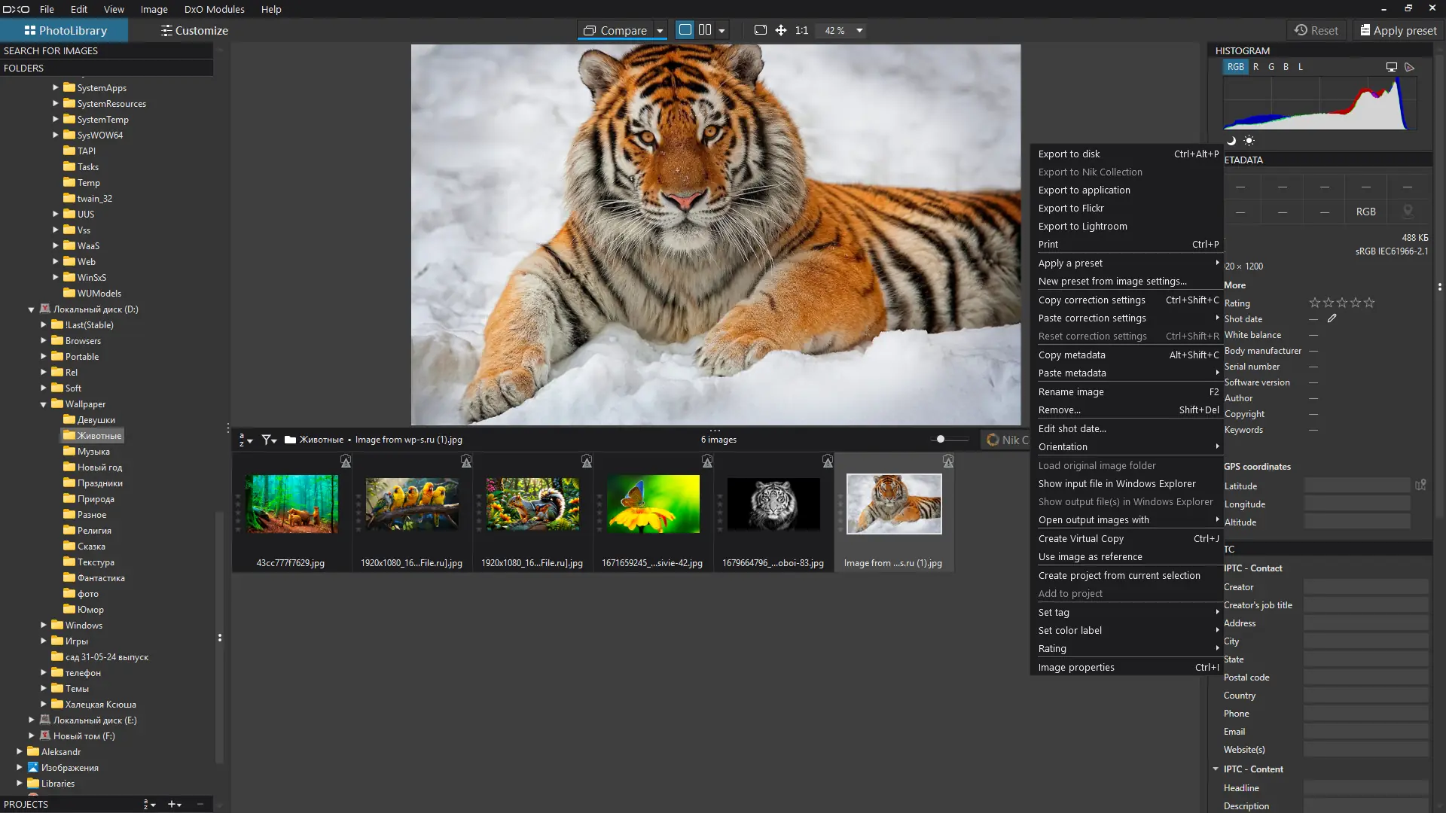Switch to the Customize tab
Image resolution: width=1446 pixels, height=813 pixels.
pyautogui.click(x=194, y=30)
